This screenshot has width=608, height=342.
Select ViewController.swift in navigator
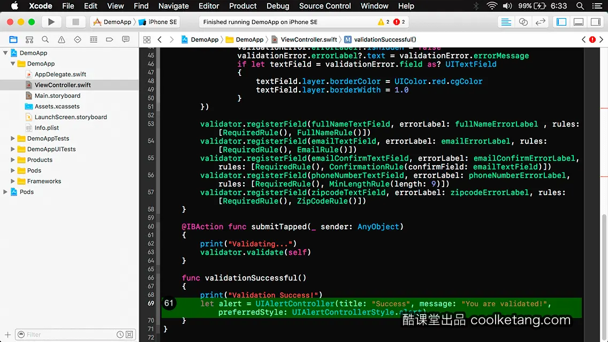click(x=63, y=85)
